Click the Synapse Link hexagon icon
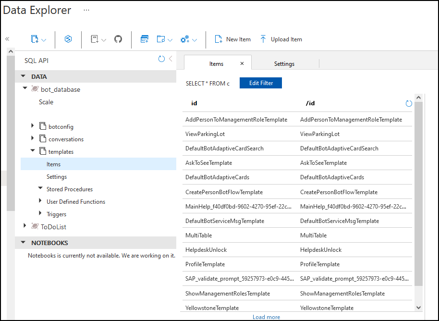The image size is (439, 321). point(68,39)
